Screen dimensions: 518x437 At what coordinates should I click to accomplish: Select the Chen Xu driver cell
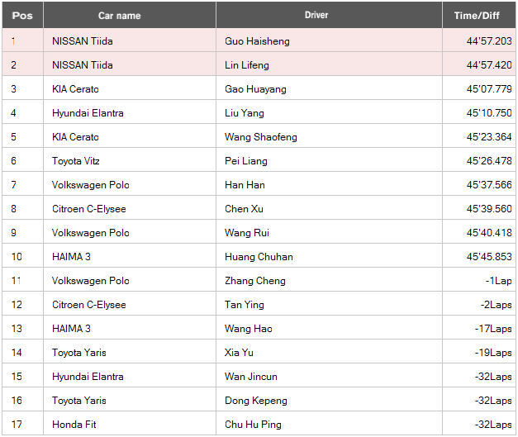pos(329,208)
